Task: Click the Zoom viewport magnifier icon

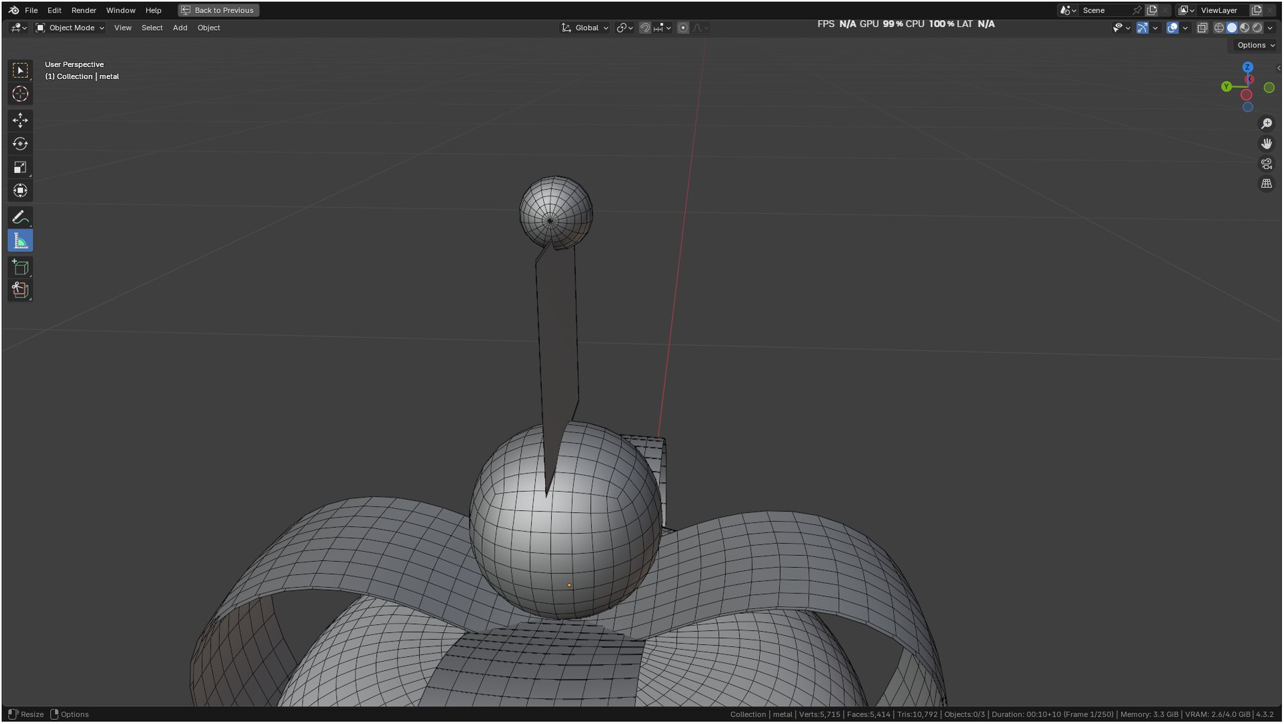Action: tap(1266, 124)
